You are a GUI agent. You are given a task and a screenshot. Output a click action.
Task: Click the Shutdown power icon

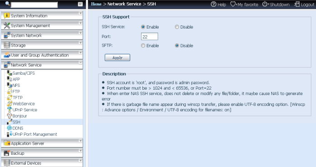click(264, 4)
